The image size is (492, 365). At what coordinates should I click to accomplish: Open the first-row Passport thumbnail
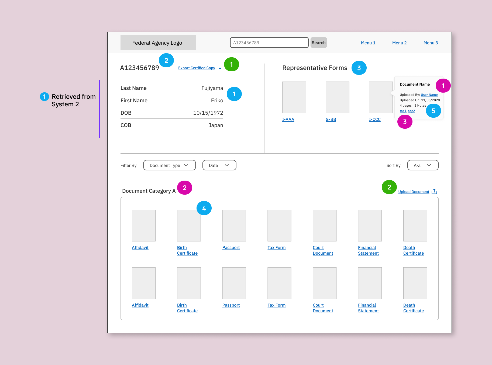tap(234, 226)
